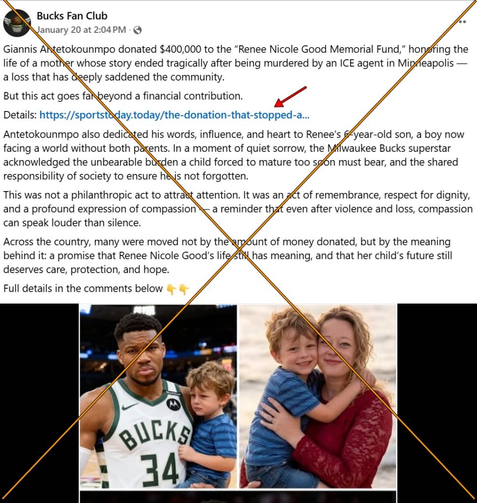Image resolution: width=477 pixels, height=503 pixels.
Task: Click the black area left of photos
Action: click(39, 403)
